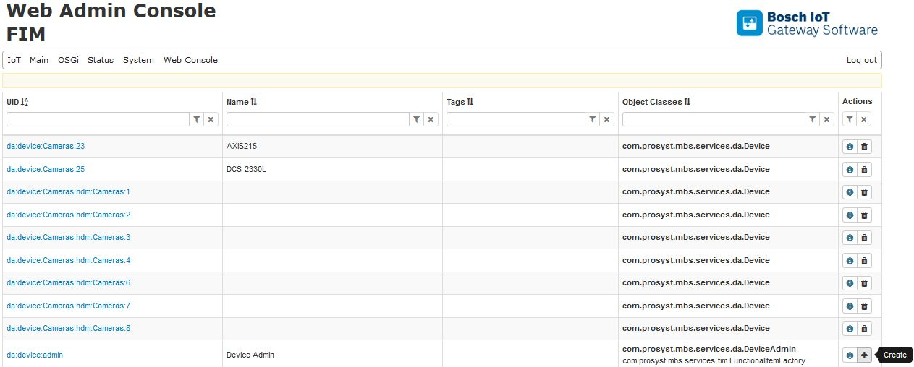914x367 pixels.
Task: Click the Tags column filter funnel icon
Action: click(x=593, y=119)
